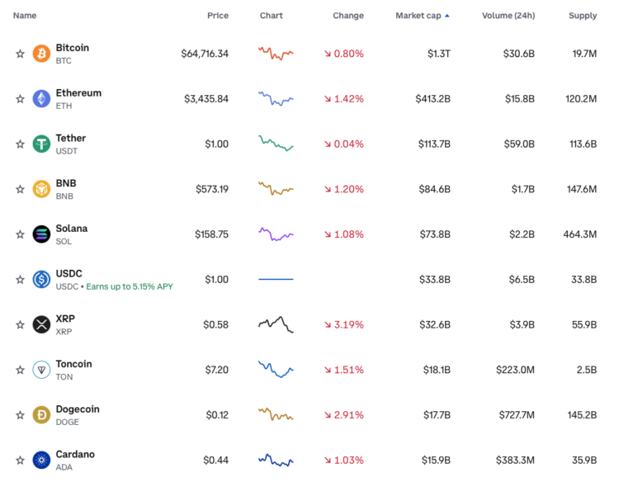Favorite Cardano with its star
619x482 pixels.
[x=20, y=461]
